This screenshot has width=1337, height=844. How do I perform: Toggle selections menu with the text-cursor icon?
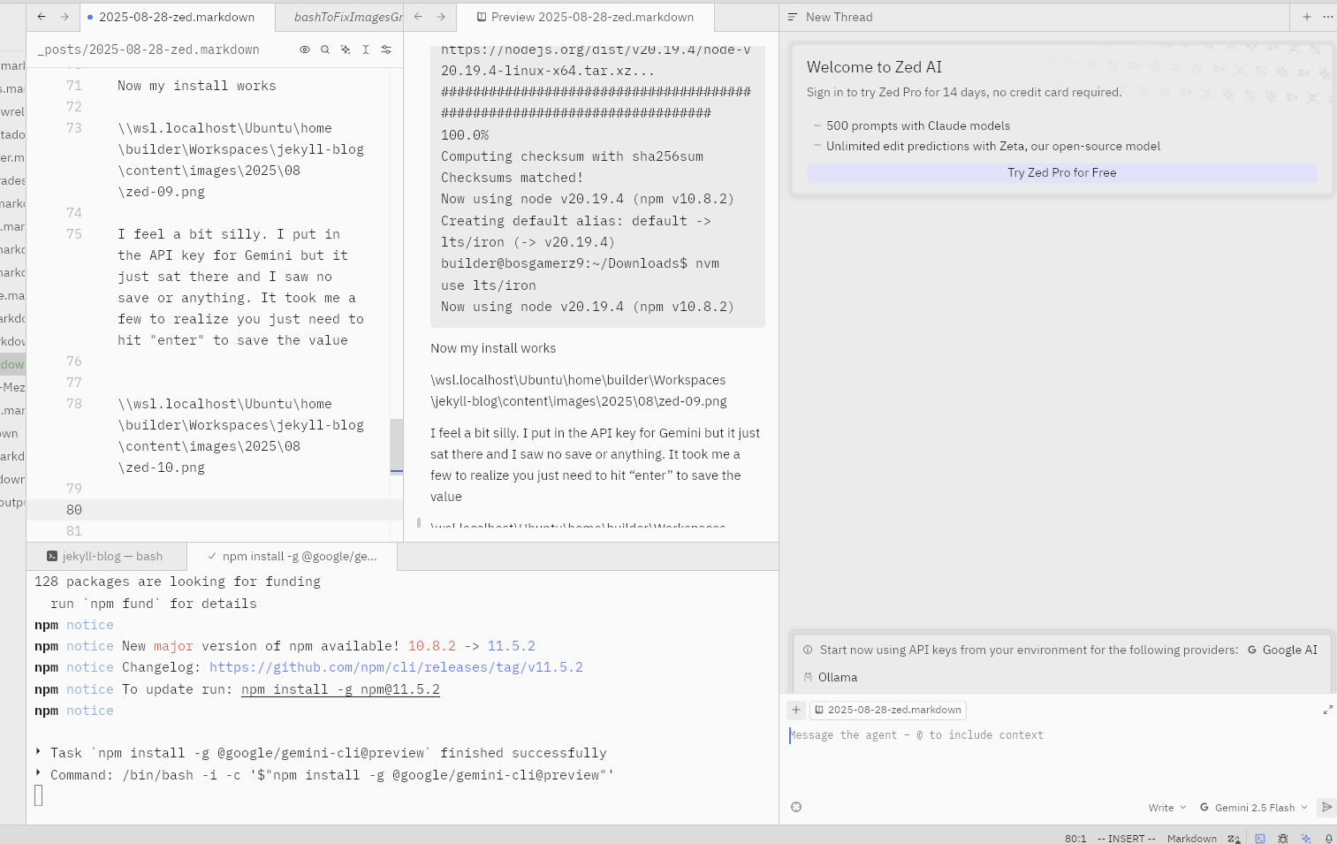point(366,49)
